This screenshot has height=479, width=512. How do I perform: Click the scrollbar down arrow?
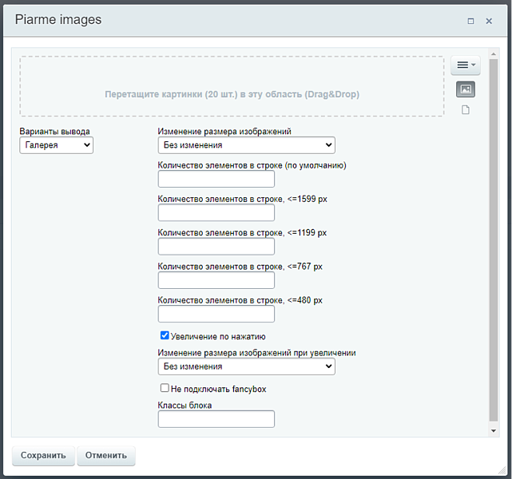click(494, 431)
